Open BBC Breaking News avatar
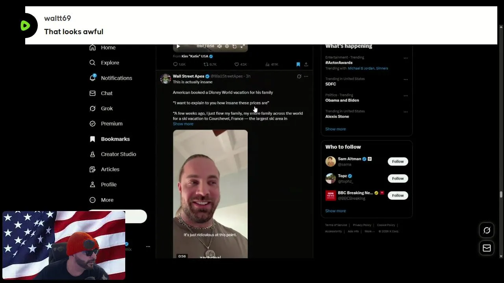The width and height of the screenshot is (504, 283). [x=330, y=195]
